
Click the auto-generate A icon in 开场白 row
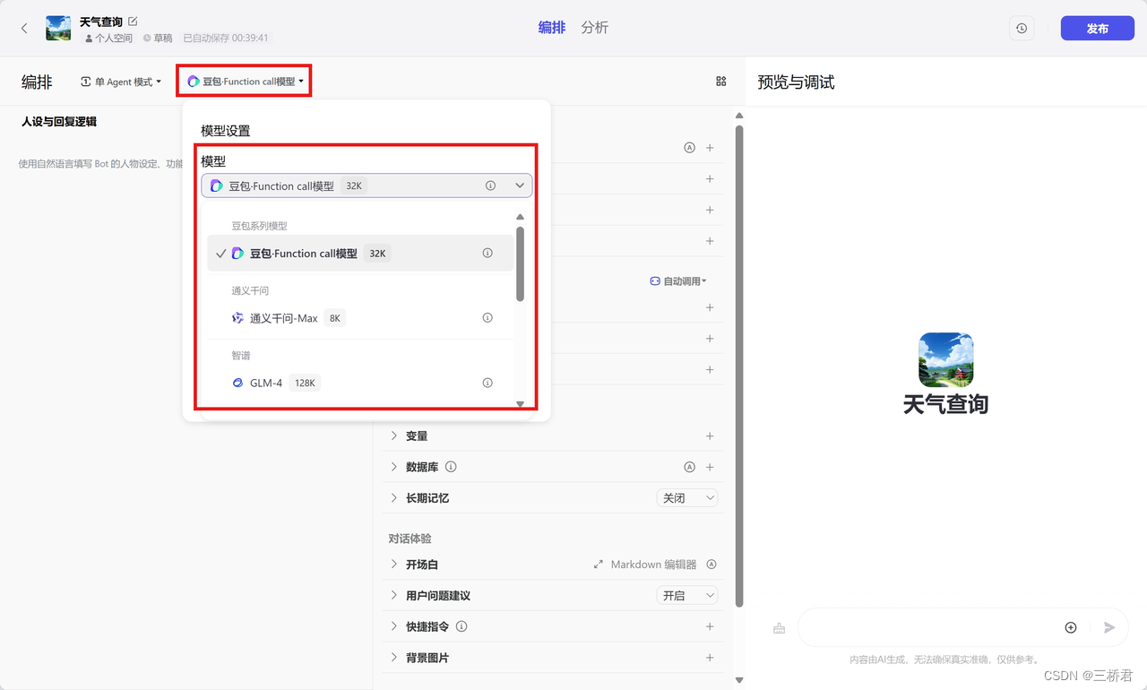[x=711, y=565]
